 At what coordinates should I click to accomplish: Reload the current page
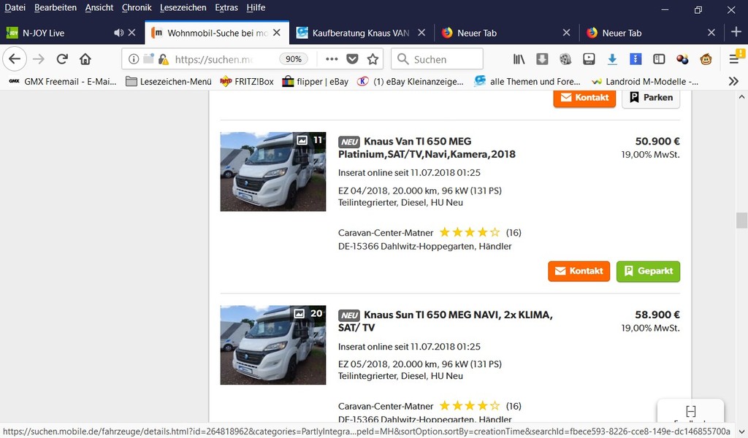pos(62,59)
